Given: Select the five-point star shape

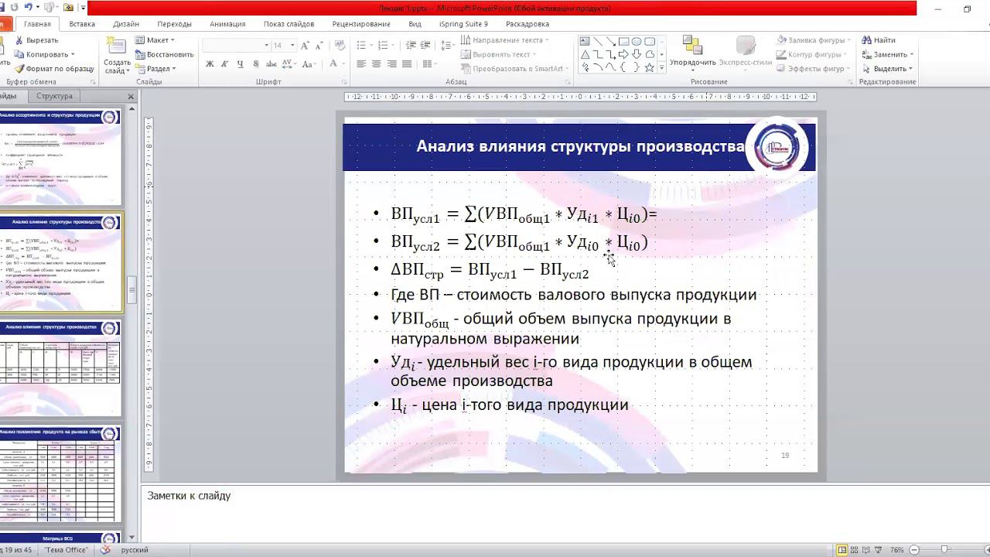Looking at the screenshot, I should pyautogui.click(x=650, y=68).
